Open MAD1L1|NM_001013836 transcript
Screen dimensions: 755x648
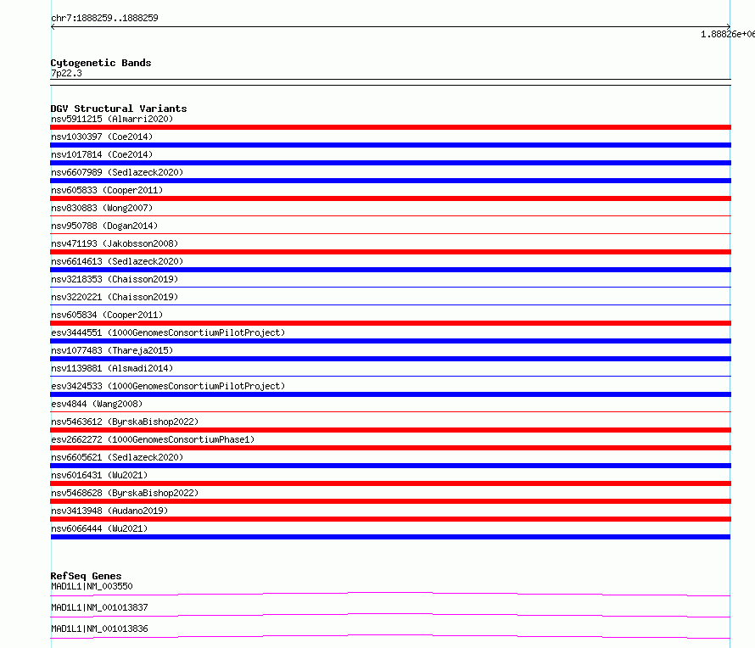click(99, 628)
